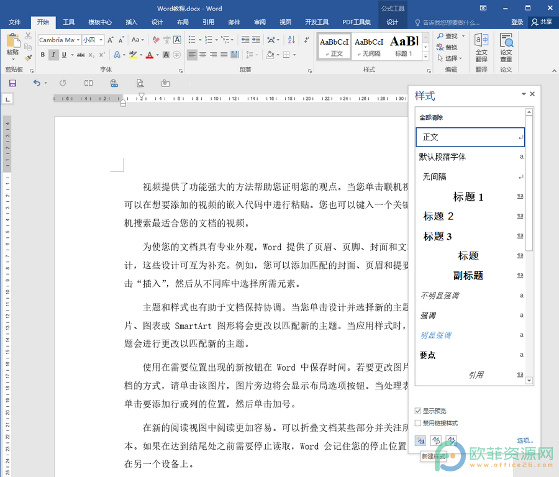This screenshot has height=477, width=559.
Task: Switch to the 视图 tab
Action: (285, 22)
